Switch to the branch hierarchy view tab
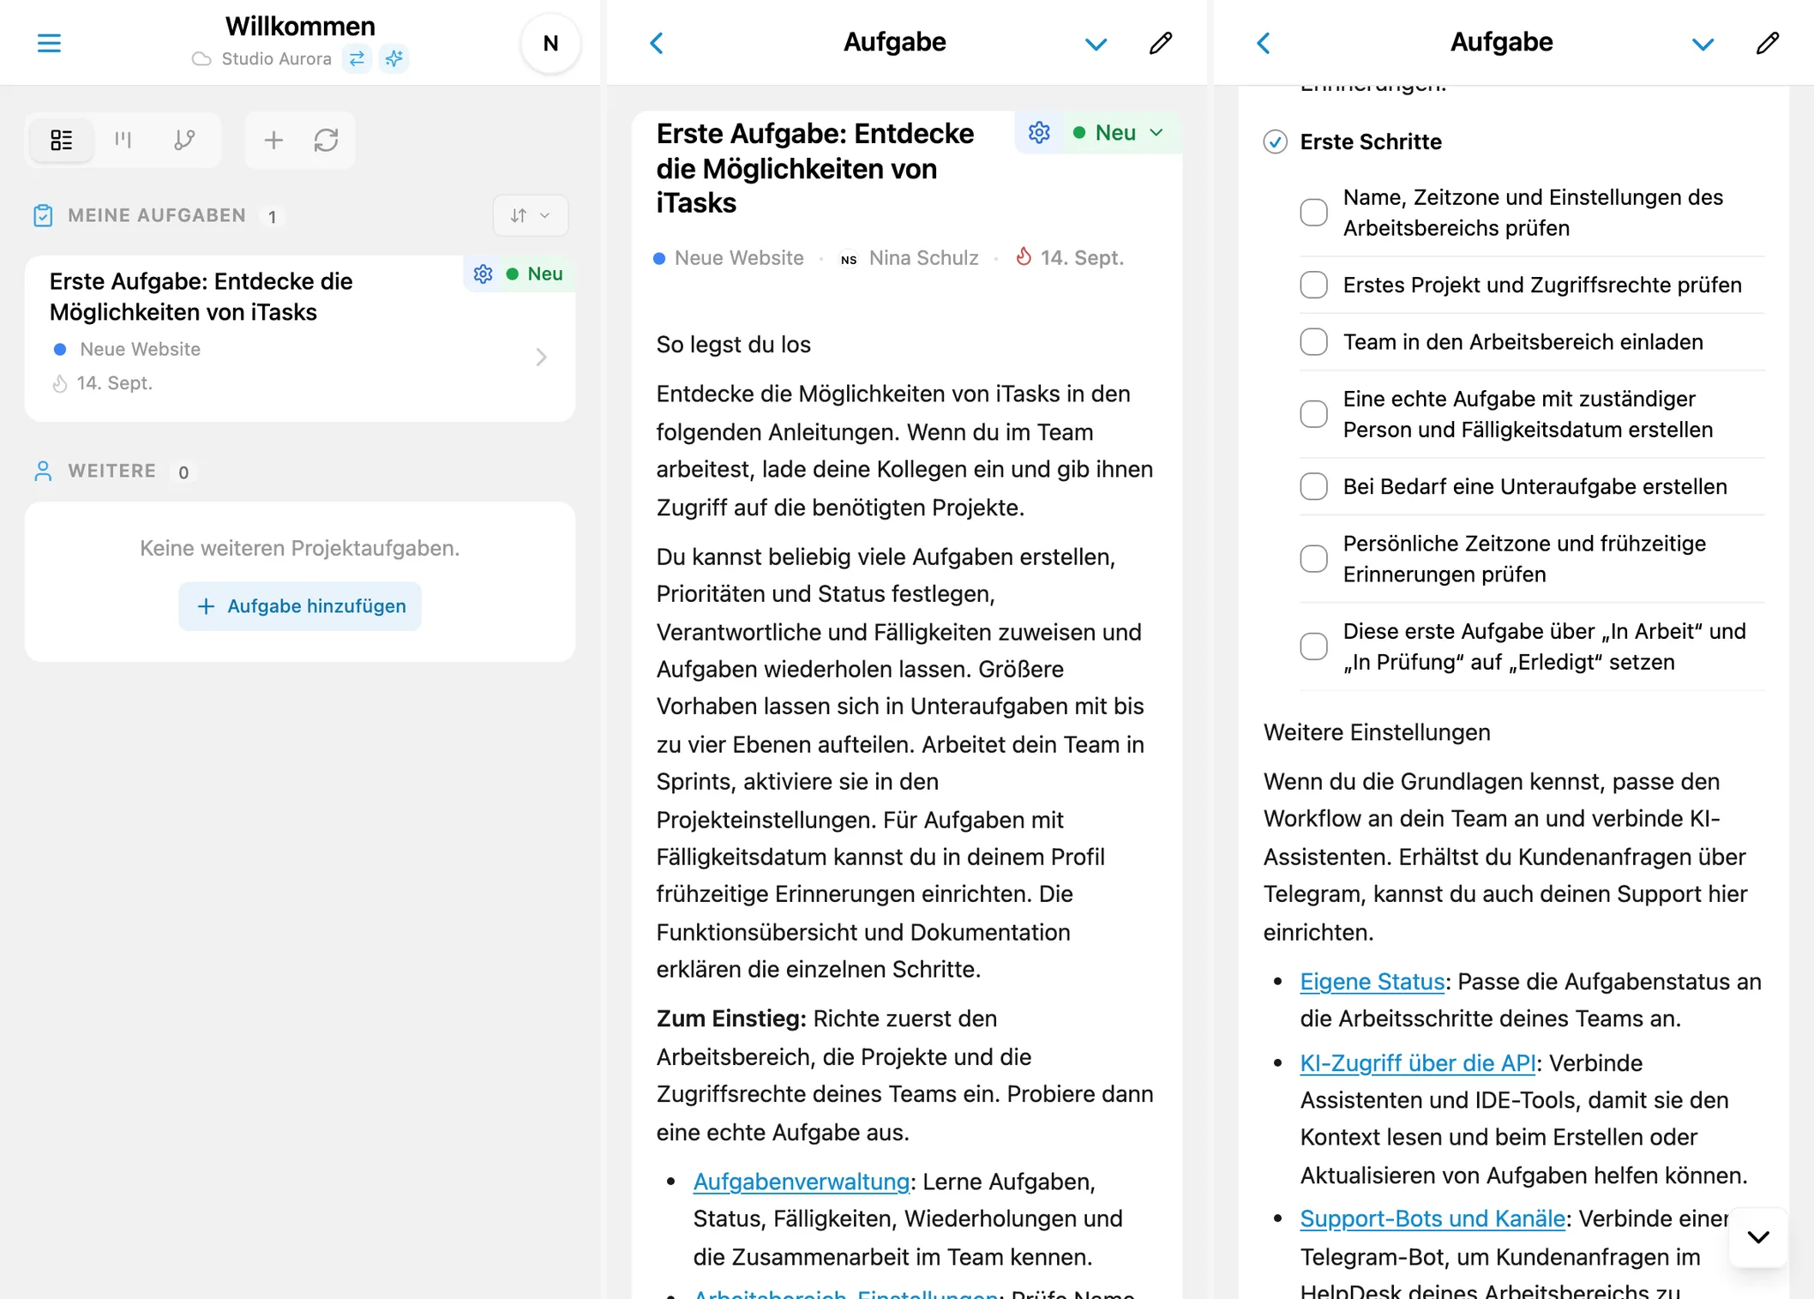Screen dimensions: 1814x1299 click(184, 140)
